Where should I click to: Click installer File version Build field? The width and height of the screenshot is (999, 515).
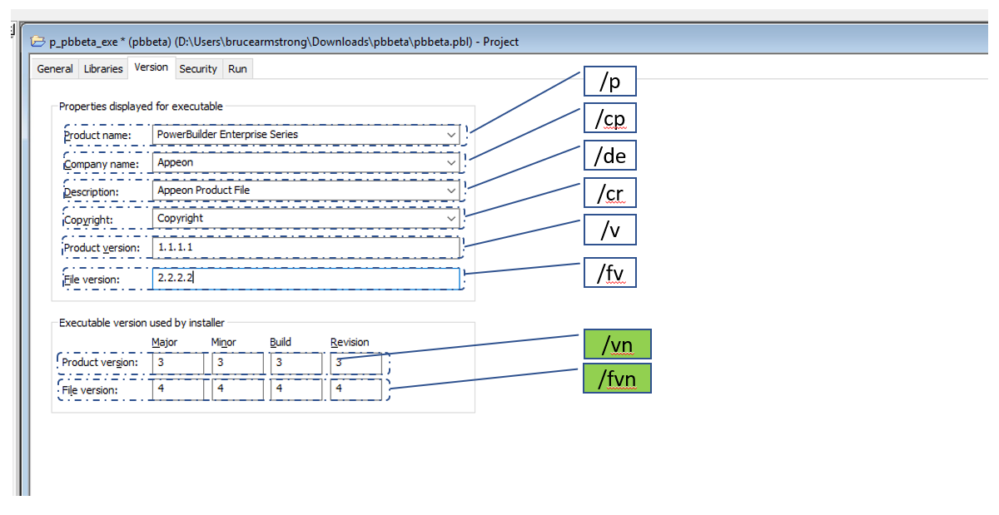296,389
